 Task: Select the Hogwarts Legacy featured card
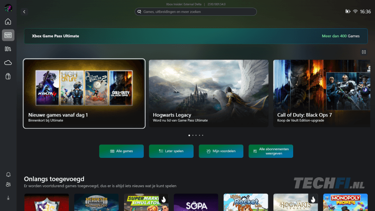tap(208, 93)
